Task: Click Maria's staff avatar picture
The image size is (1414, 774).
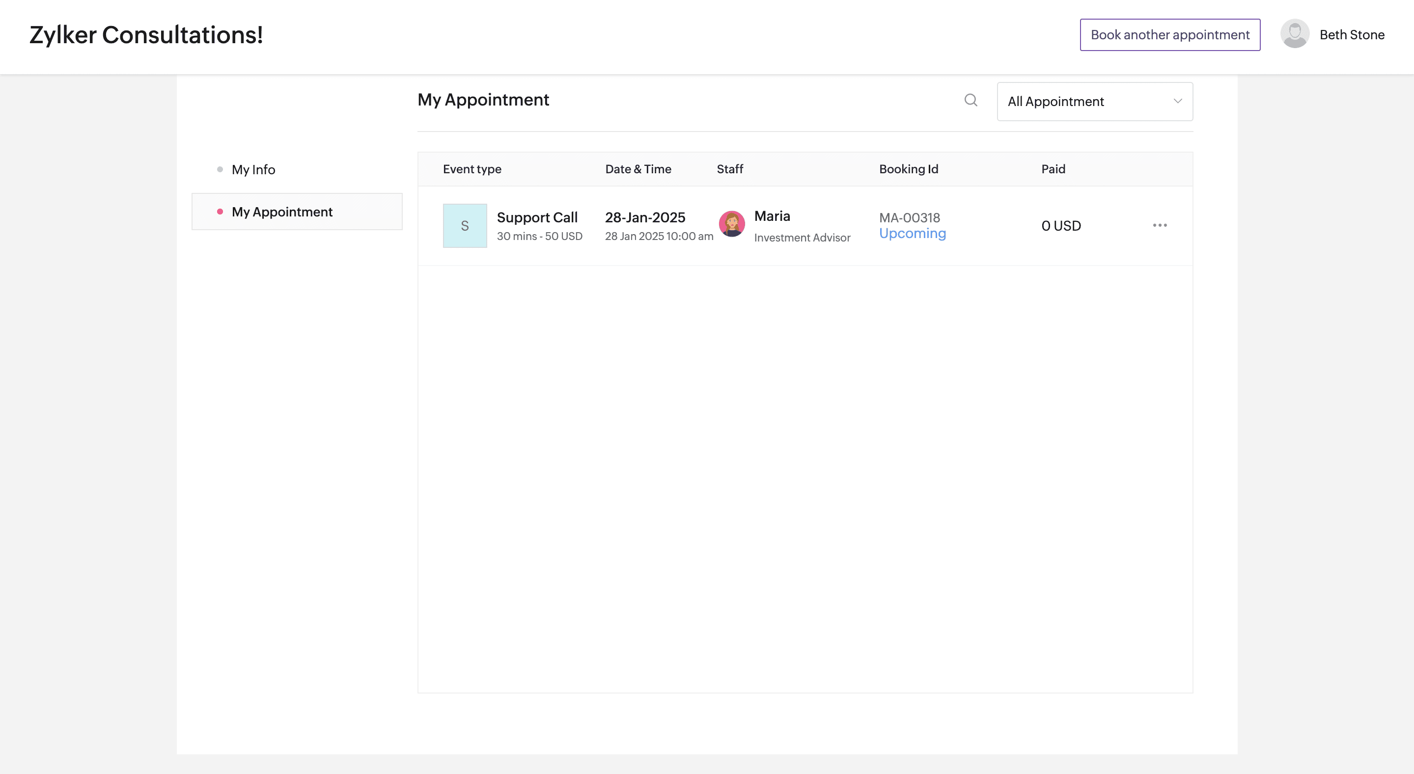Action: 732,224
